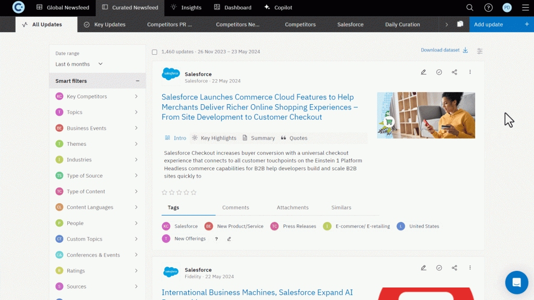Open the help question mark icon

point(488,7)
